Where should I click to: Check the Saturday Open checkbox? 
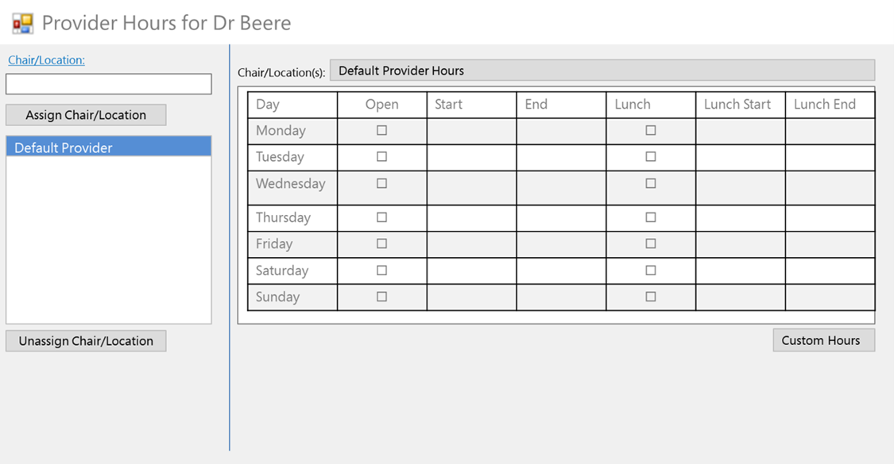(x=381, y=270)
